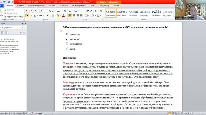Open the Times New Roman font name dropdown
This screenshot has height=115, width=206.
tap(38, 11)
